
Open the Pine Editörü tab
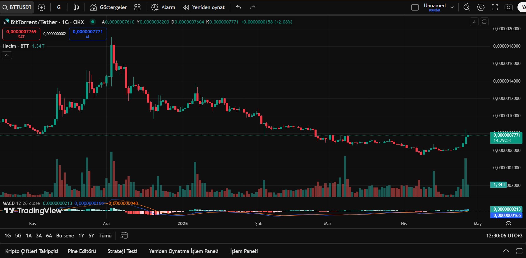(82, 251)
